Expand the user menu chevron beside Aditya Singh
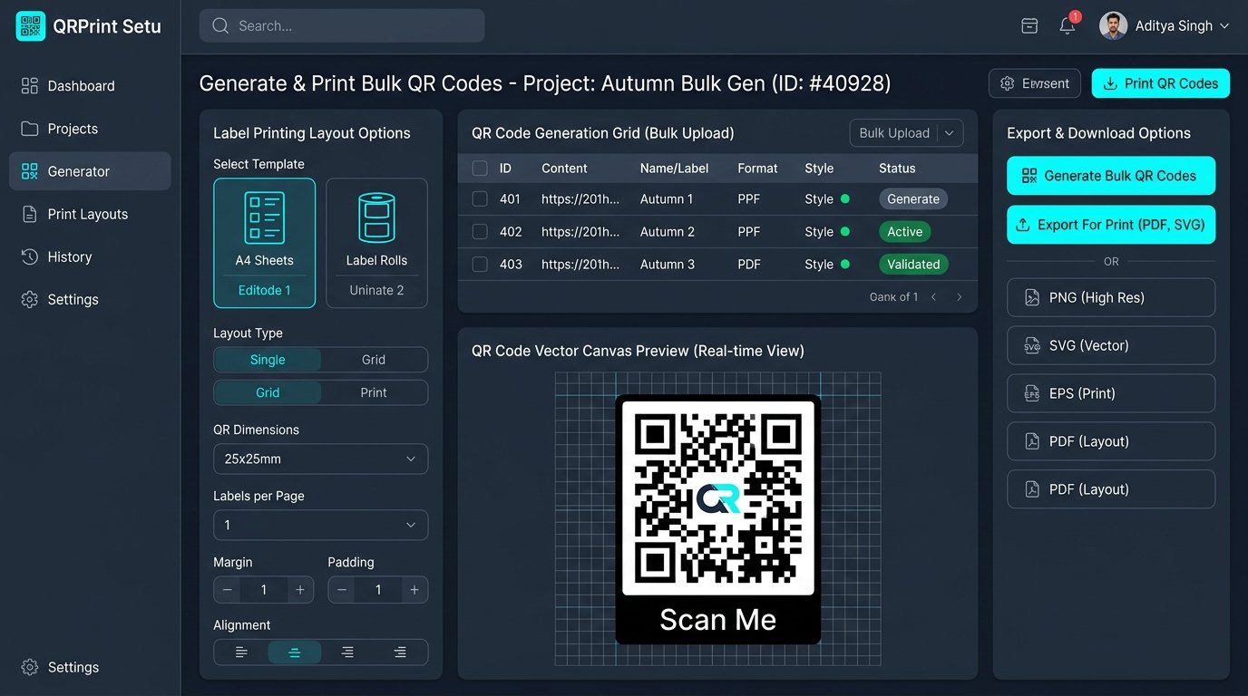1248x696 pixels. (x=1224, y=26)
